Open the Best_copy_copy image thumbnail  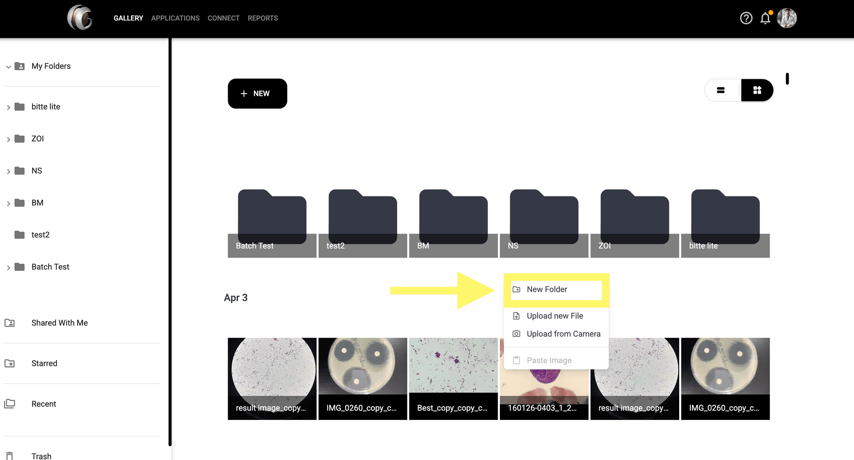coord(453,378)
